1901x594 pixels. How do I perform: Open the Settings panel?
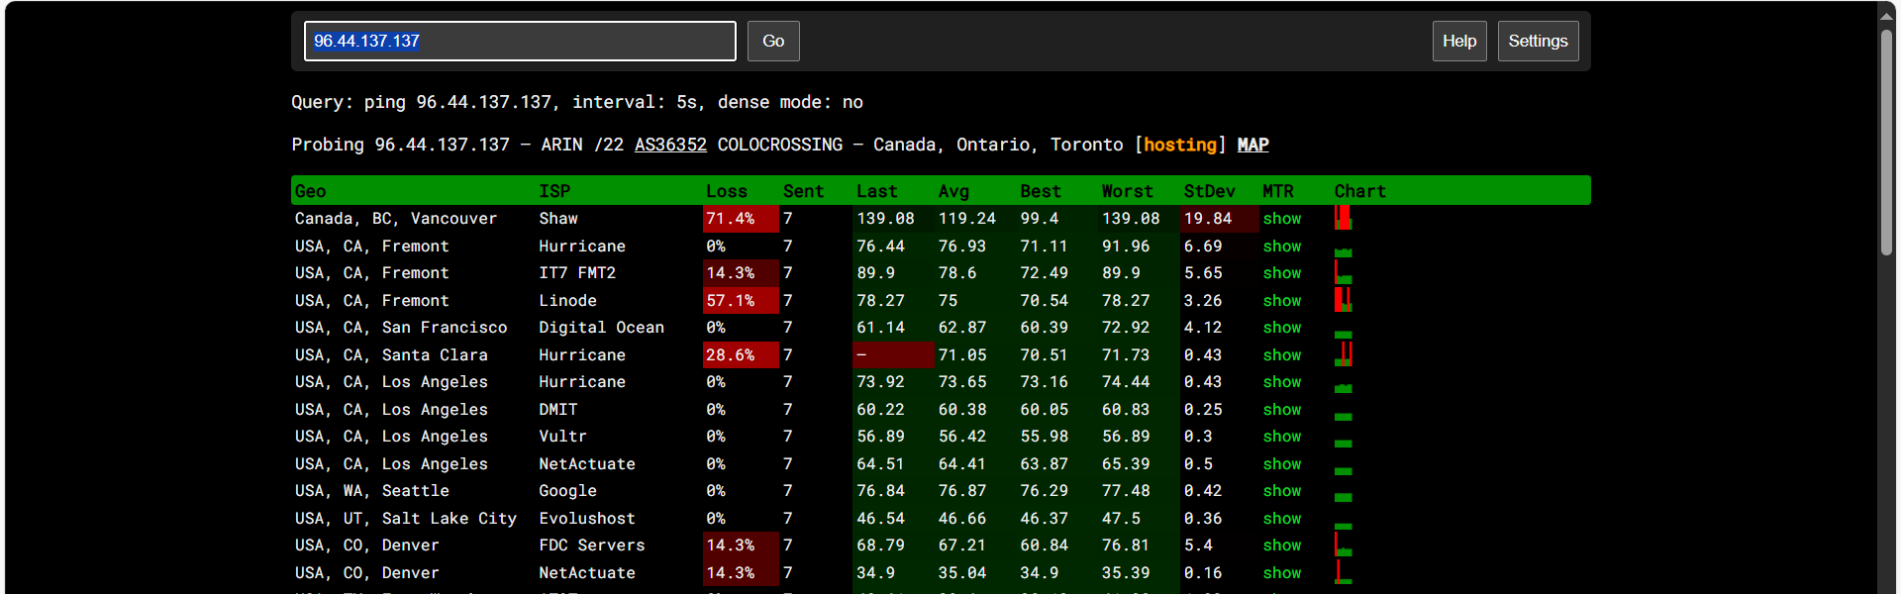pyautogui.click(x=1537, y=41)
